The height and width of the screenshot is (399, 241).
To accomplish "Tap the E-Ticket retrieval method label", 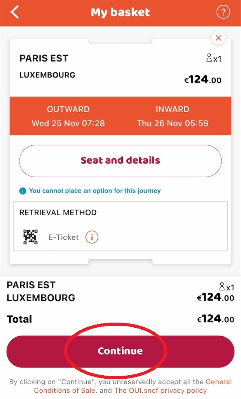I will pyautogui.click(x=63, y=237).
